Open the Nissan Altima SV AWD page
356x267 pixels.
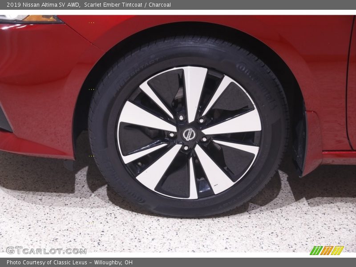click(51, 5)
